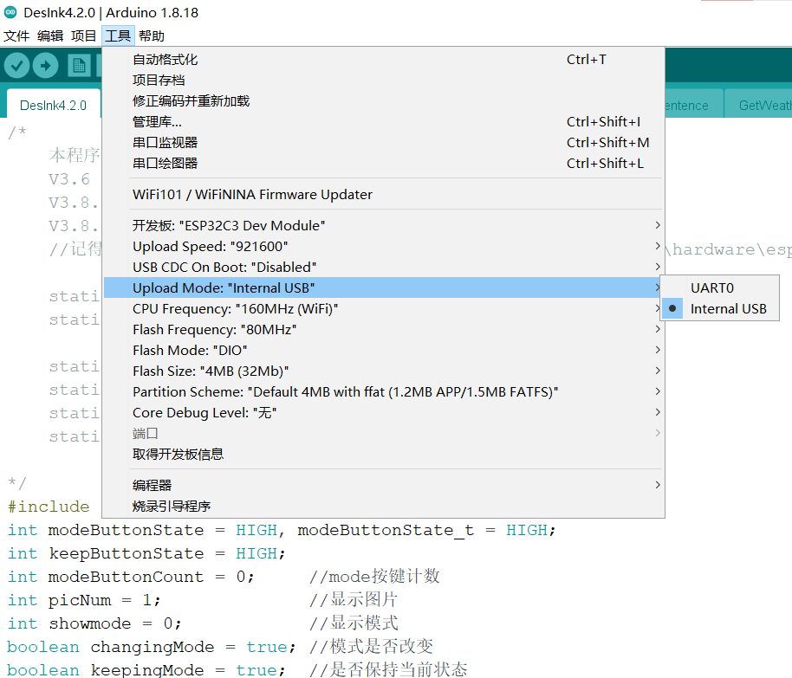This screenshot has width=792, height=678.
Task: Open the 文件 menu
Action: [16, 36]
